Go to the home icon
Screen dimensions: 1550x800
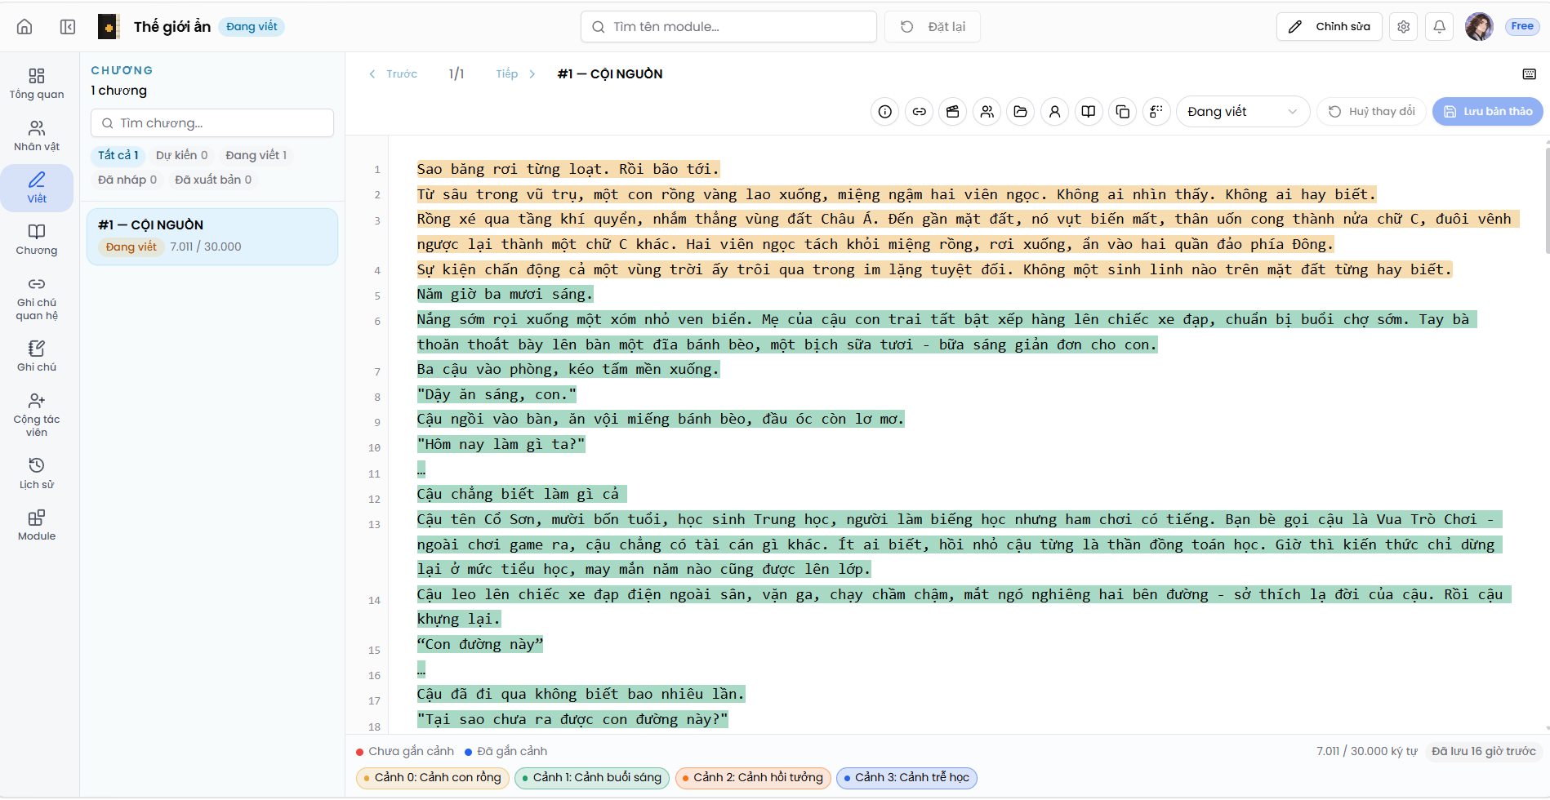pyautogui.click(x=24, y=27)
